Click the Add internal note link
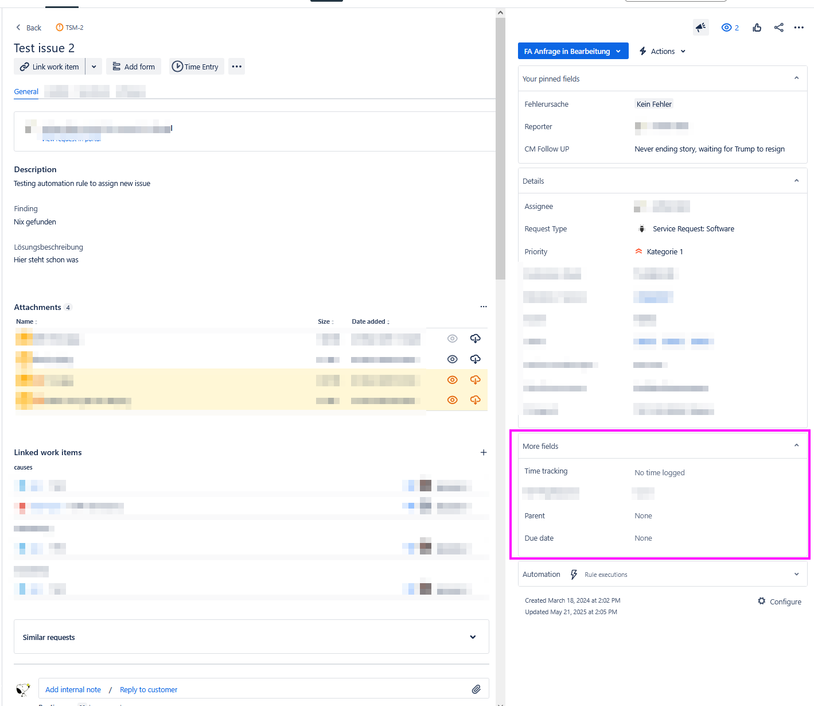Viewport: 814px width, 706px height. (73, 690)
